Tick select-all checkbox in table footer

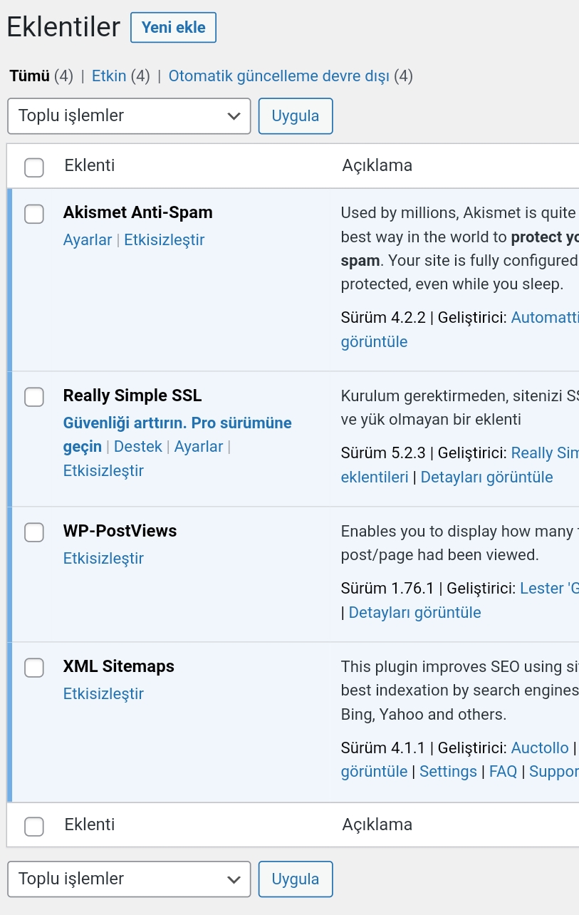(34, 826)
